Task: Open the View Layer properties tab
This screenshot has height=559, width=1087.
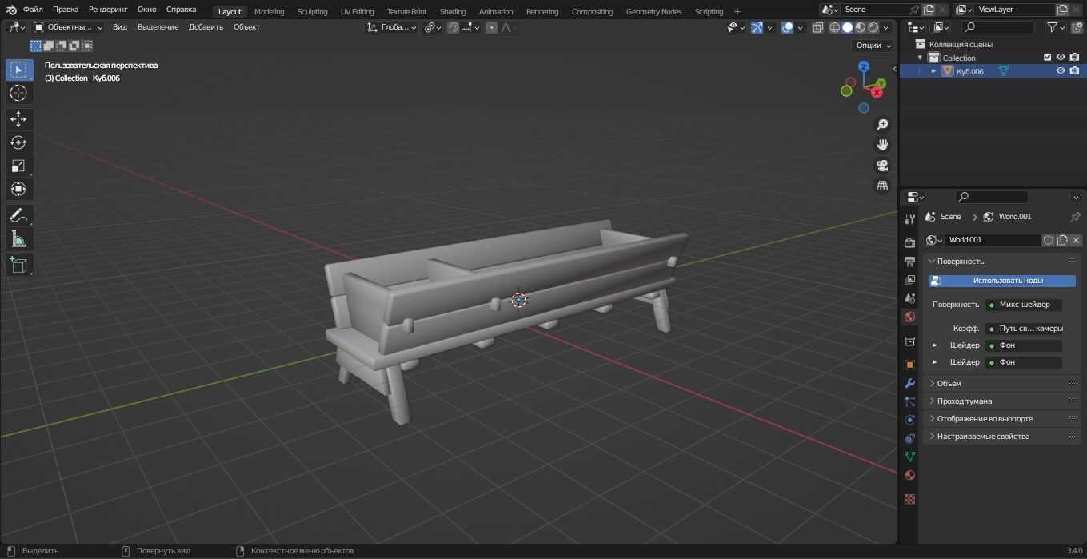Action: pos(909,280)
